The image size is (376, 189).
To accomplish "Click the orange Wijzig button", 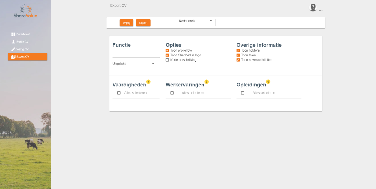I will (x=127, y=23).
